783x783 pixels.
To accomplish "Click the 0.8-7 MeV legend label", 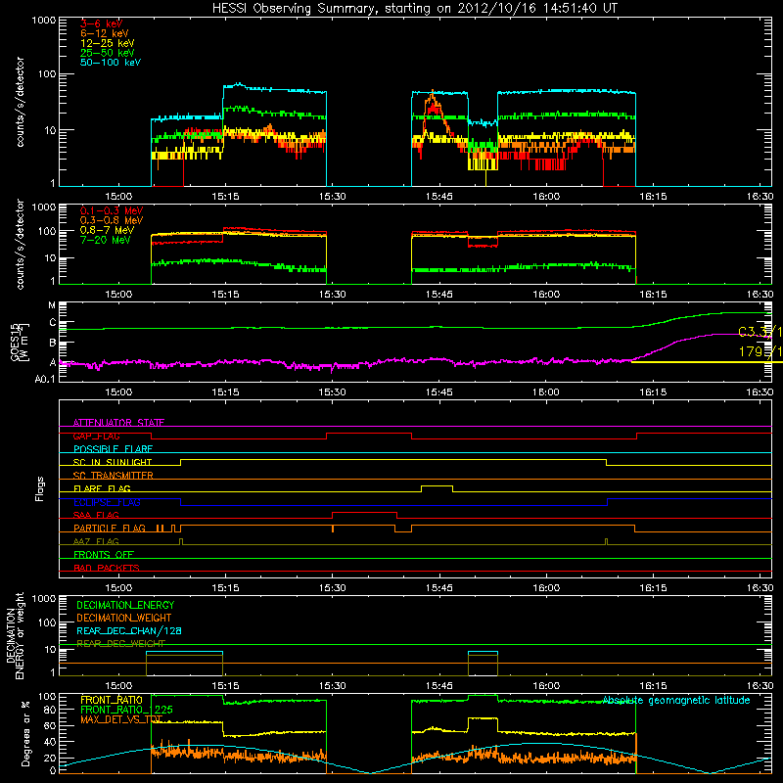I will click(107, 230).
